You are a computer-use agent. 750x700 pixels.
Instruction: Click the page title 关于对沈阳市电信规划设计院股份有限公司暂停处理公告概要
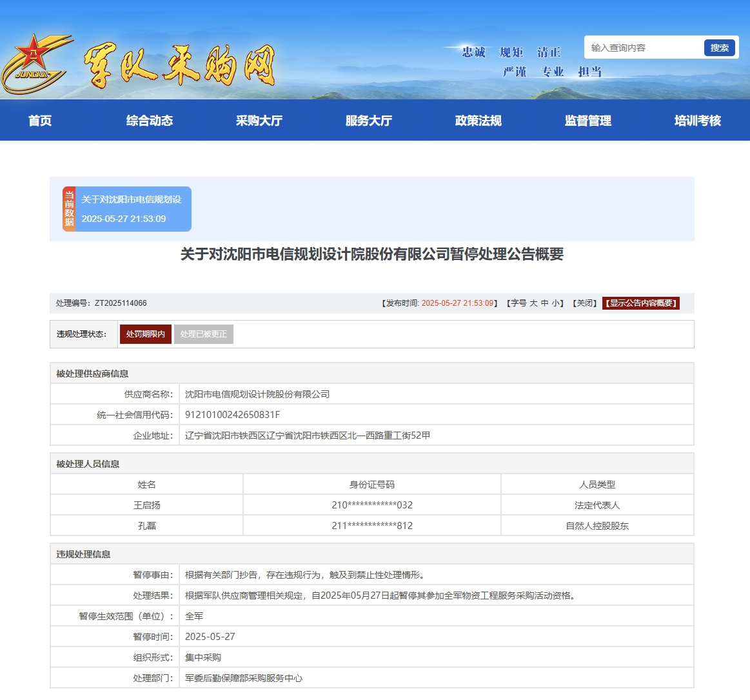372,254
